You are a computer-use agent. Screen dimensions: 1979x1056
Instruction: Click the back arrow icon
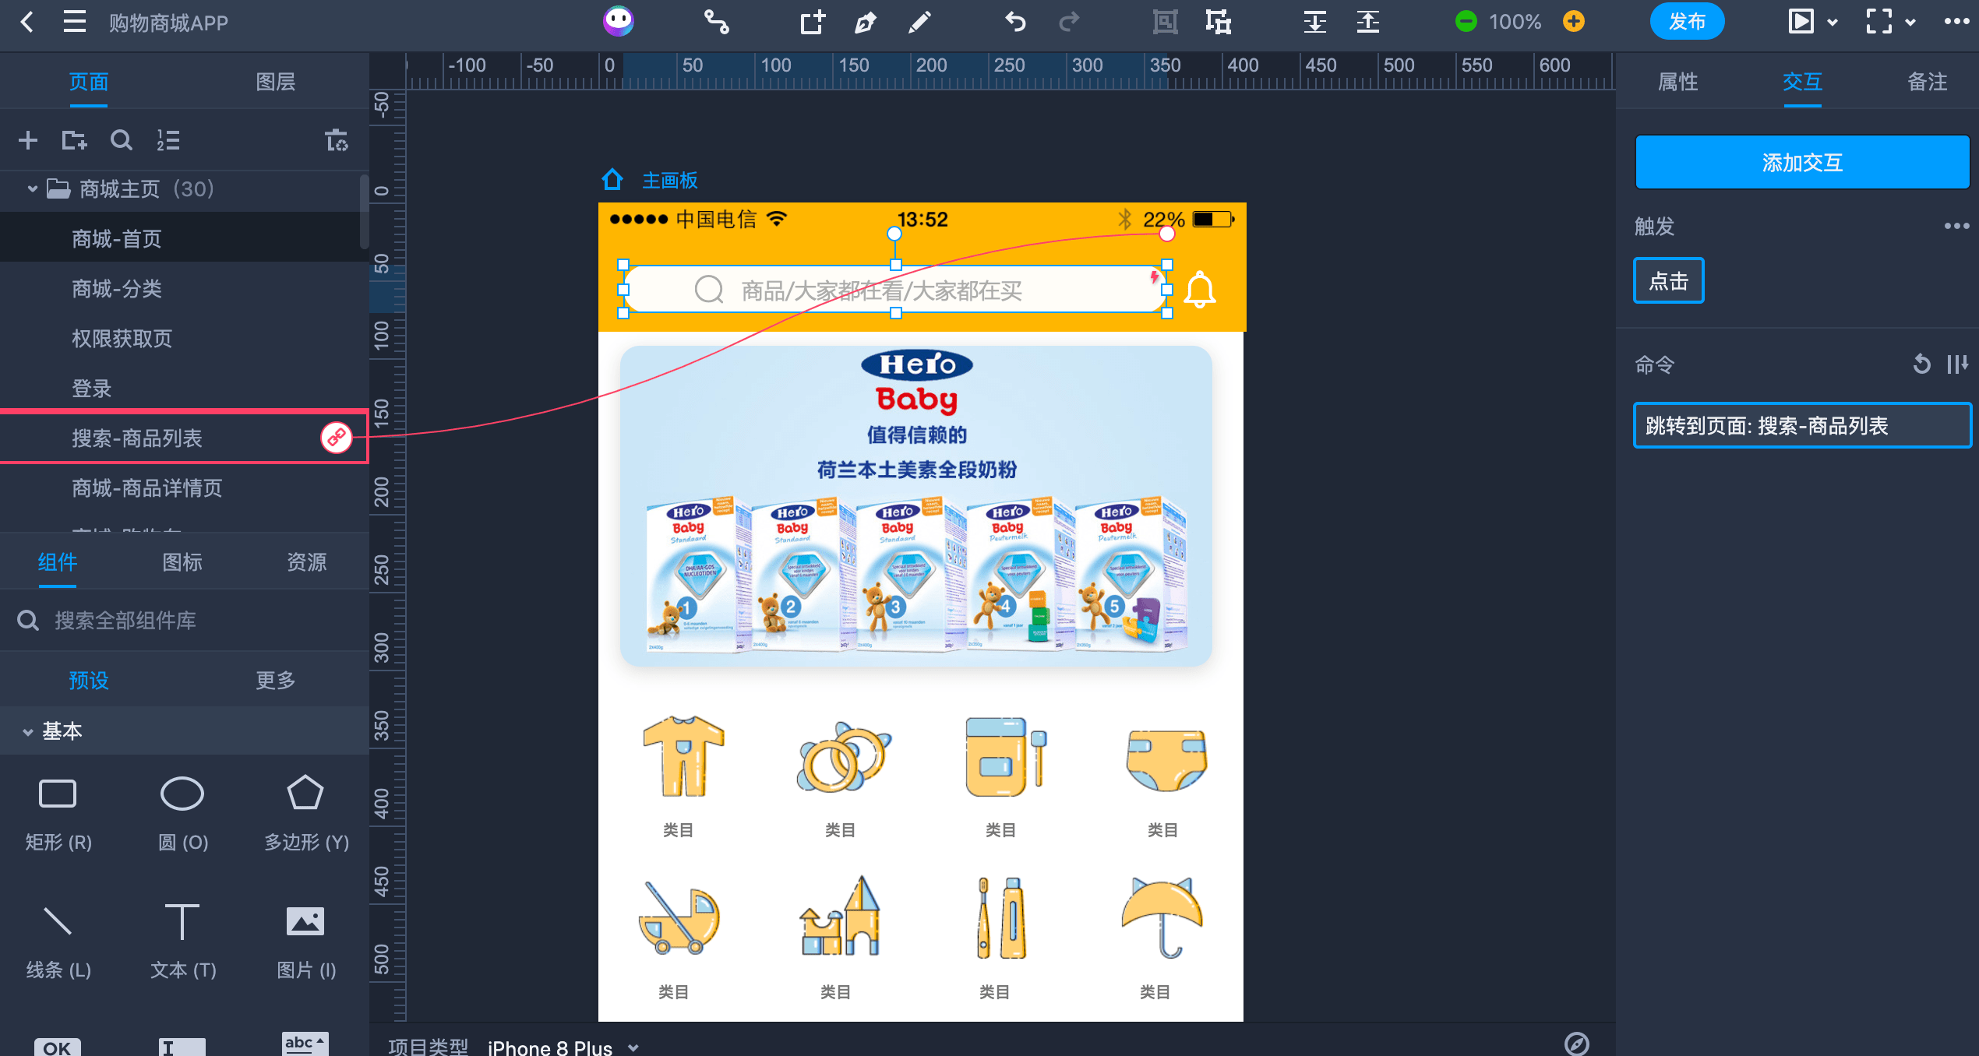point(27,22)
